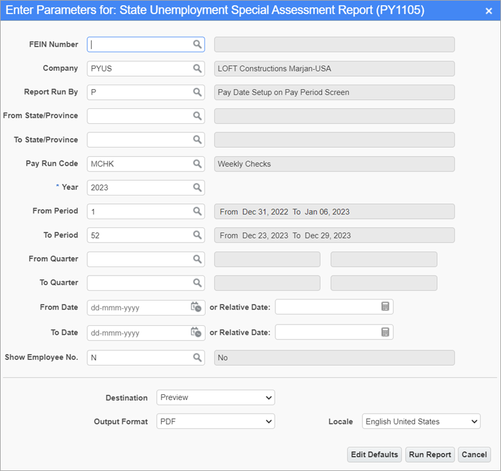Image resolution: width=501 pixels, height=471 pixels.
Task: Click the Run Report button
Action: click(x=429, y=454)
